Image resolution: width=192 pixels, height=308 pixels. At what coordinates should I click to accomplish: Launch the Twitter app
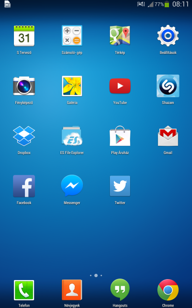[x=120, y=186]
